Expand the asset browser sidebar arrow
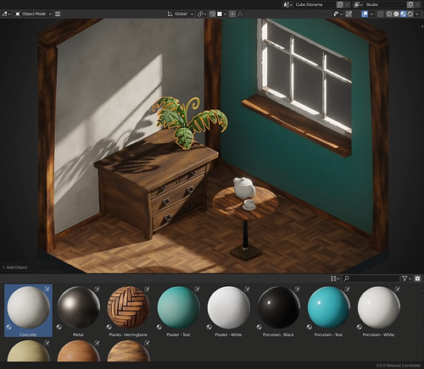Image resolution: width=424 pixels, height=369 pixels. pos(421,290)
